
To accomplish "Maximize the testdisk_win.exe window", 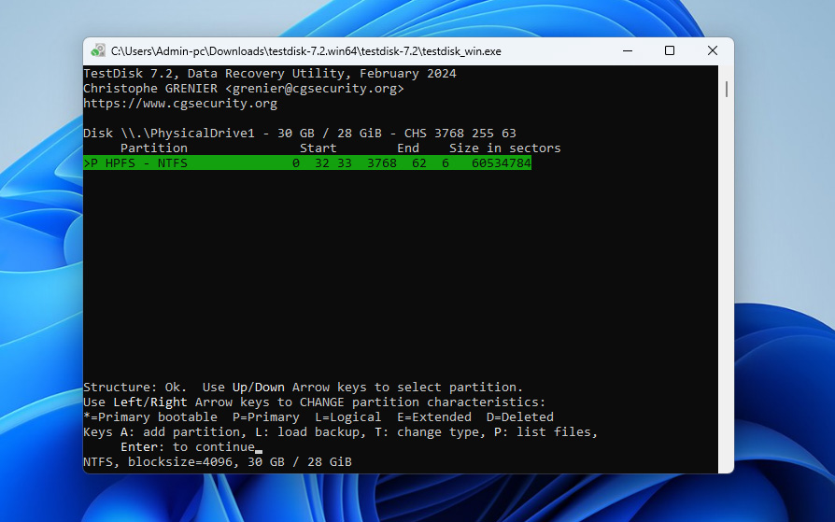I will click(670, 51).
